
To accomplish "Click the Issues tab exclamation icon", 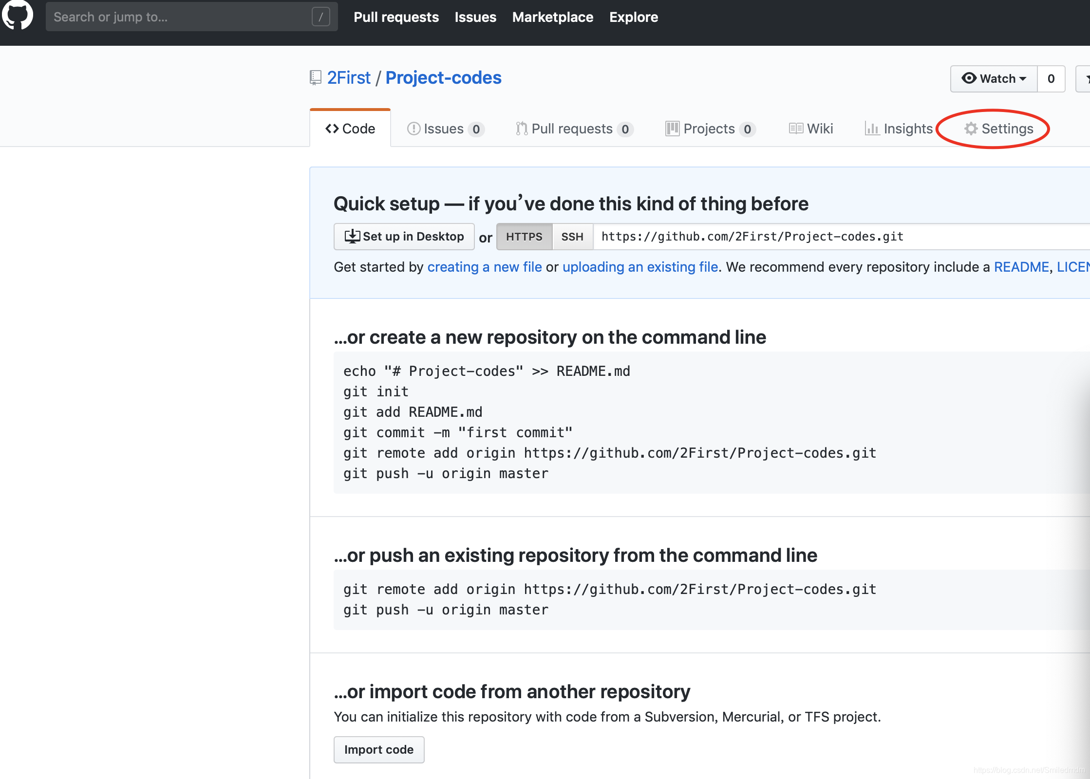I will [413, 129].
